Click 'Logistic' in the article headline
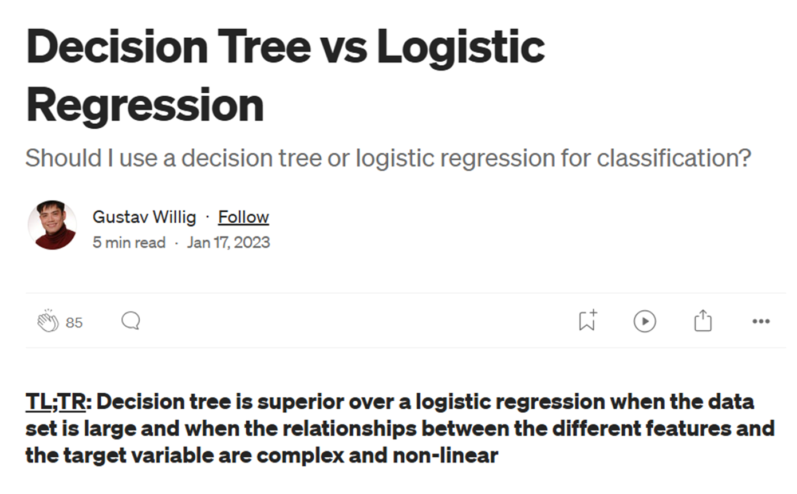 coord(460,47)
